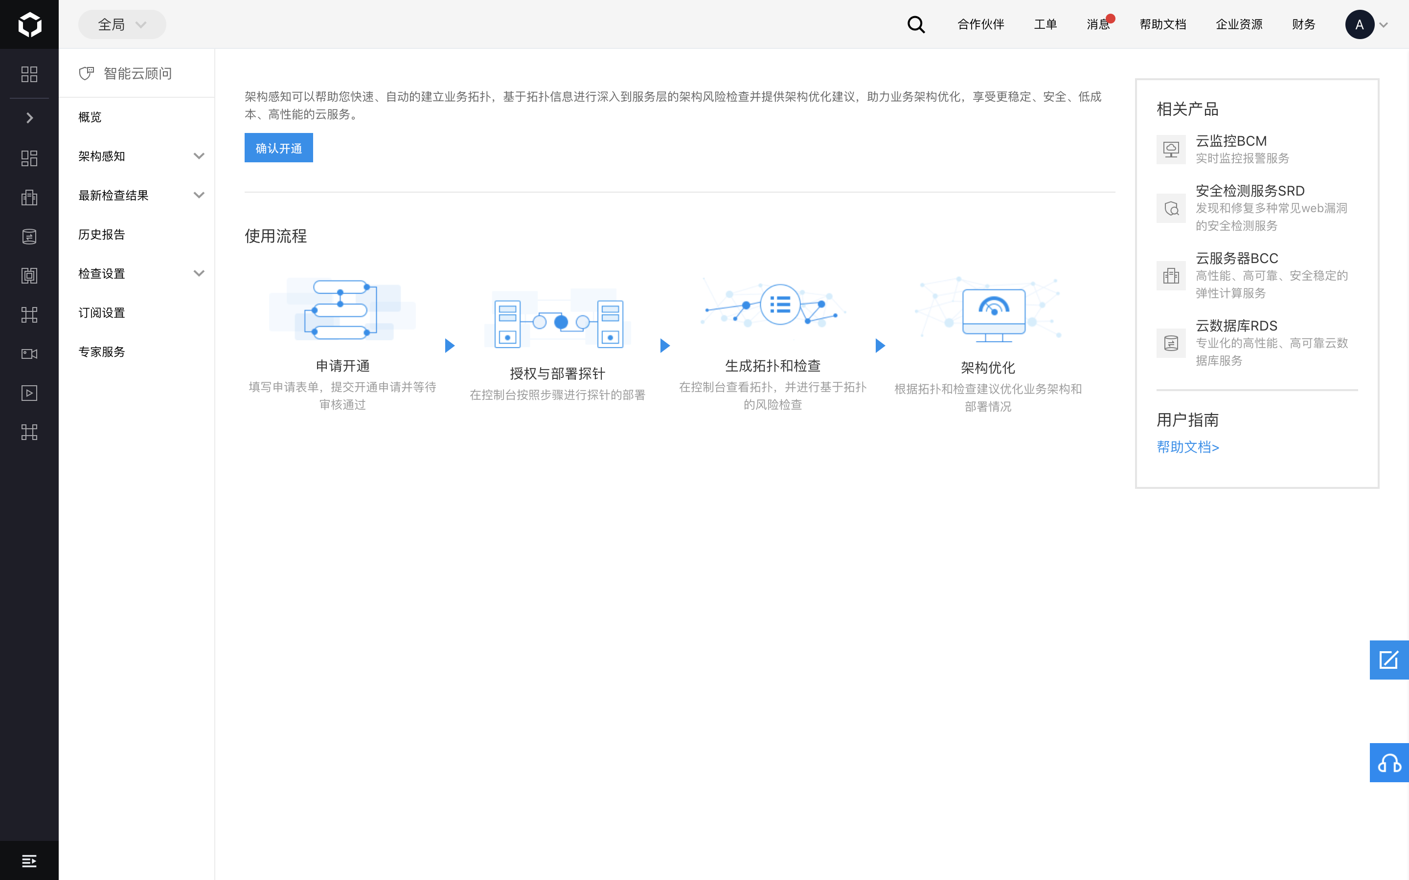Click the customer service headset icon
Image resolution: width=1409 pixels, height=880 pixels.
1389,763
